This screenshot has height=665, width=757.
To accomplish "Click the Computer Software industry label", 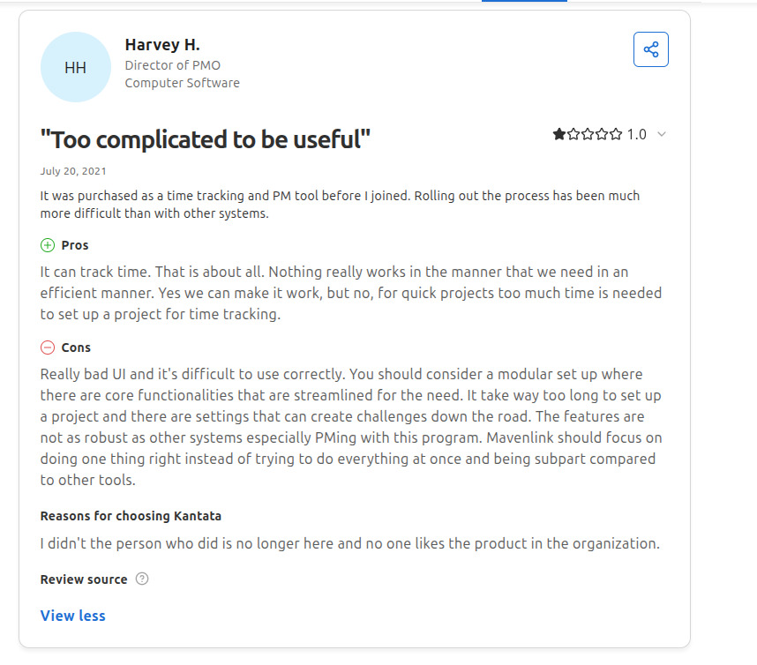I will tap(182, 83).
